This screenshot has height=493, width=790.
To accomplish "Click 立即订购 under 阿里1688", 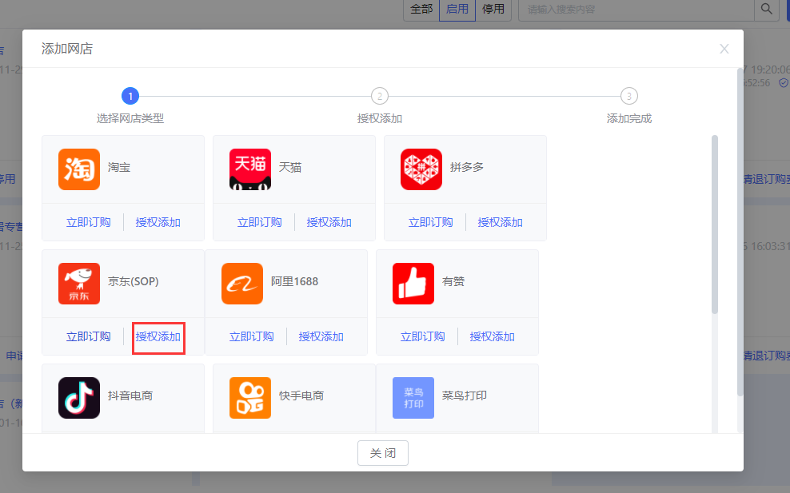I will pyautogui.click(x=251, y=336).
